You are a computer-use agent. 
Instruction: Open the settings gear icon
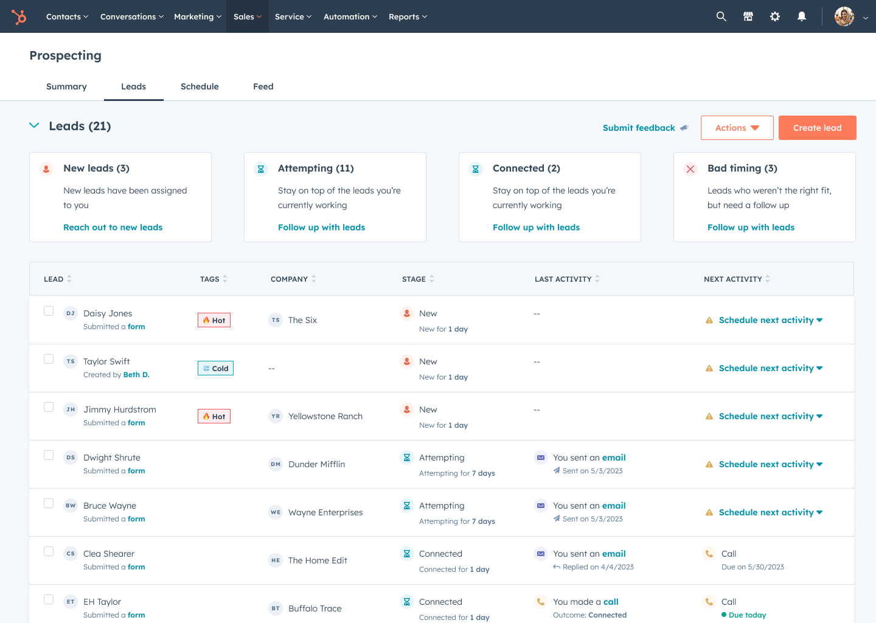pos(775,16)
